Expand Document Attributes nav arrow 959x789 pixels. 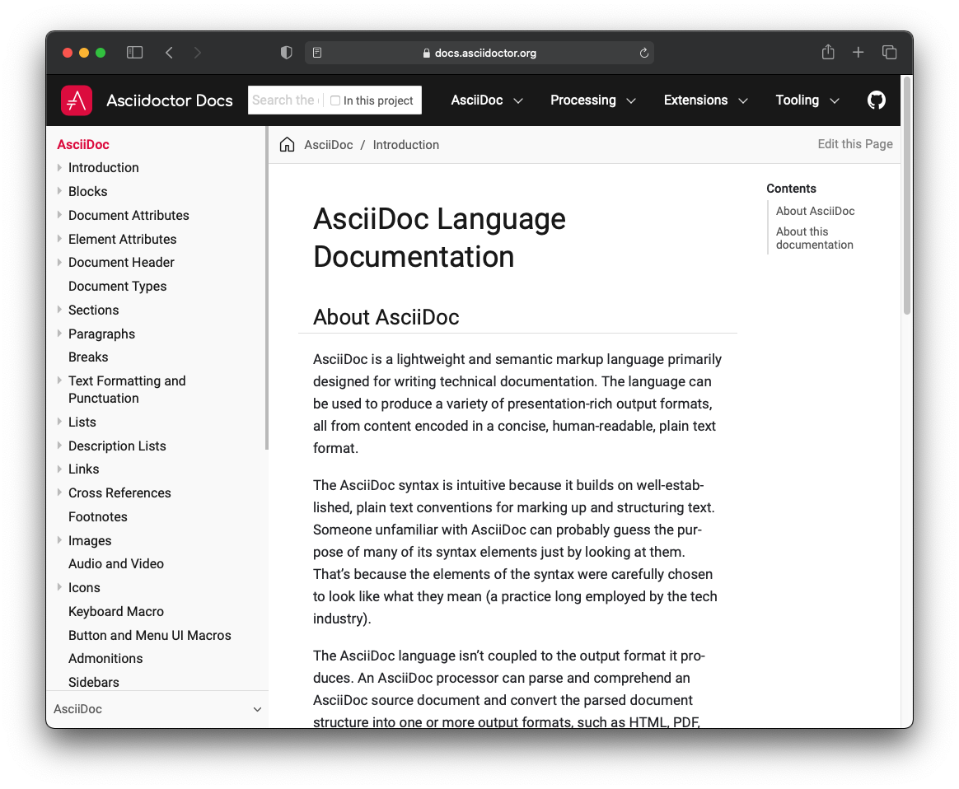pyautogui.click(x=59, y=214)
